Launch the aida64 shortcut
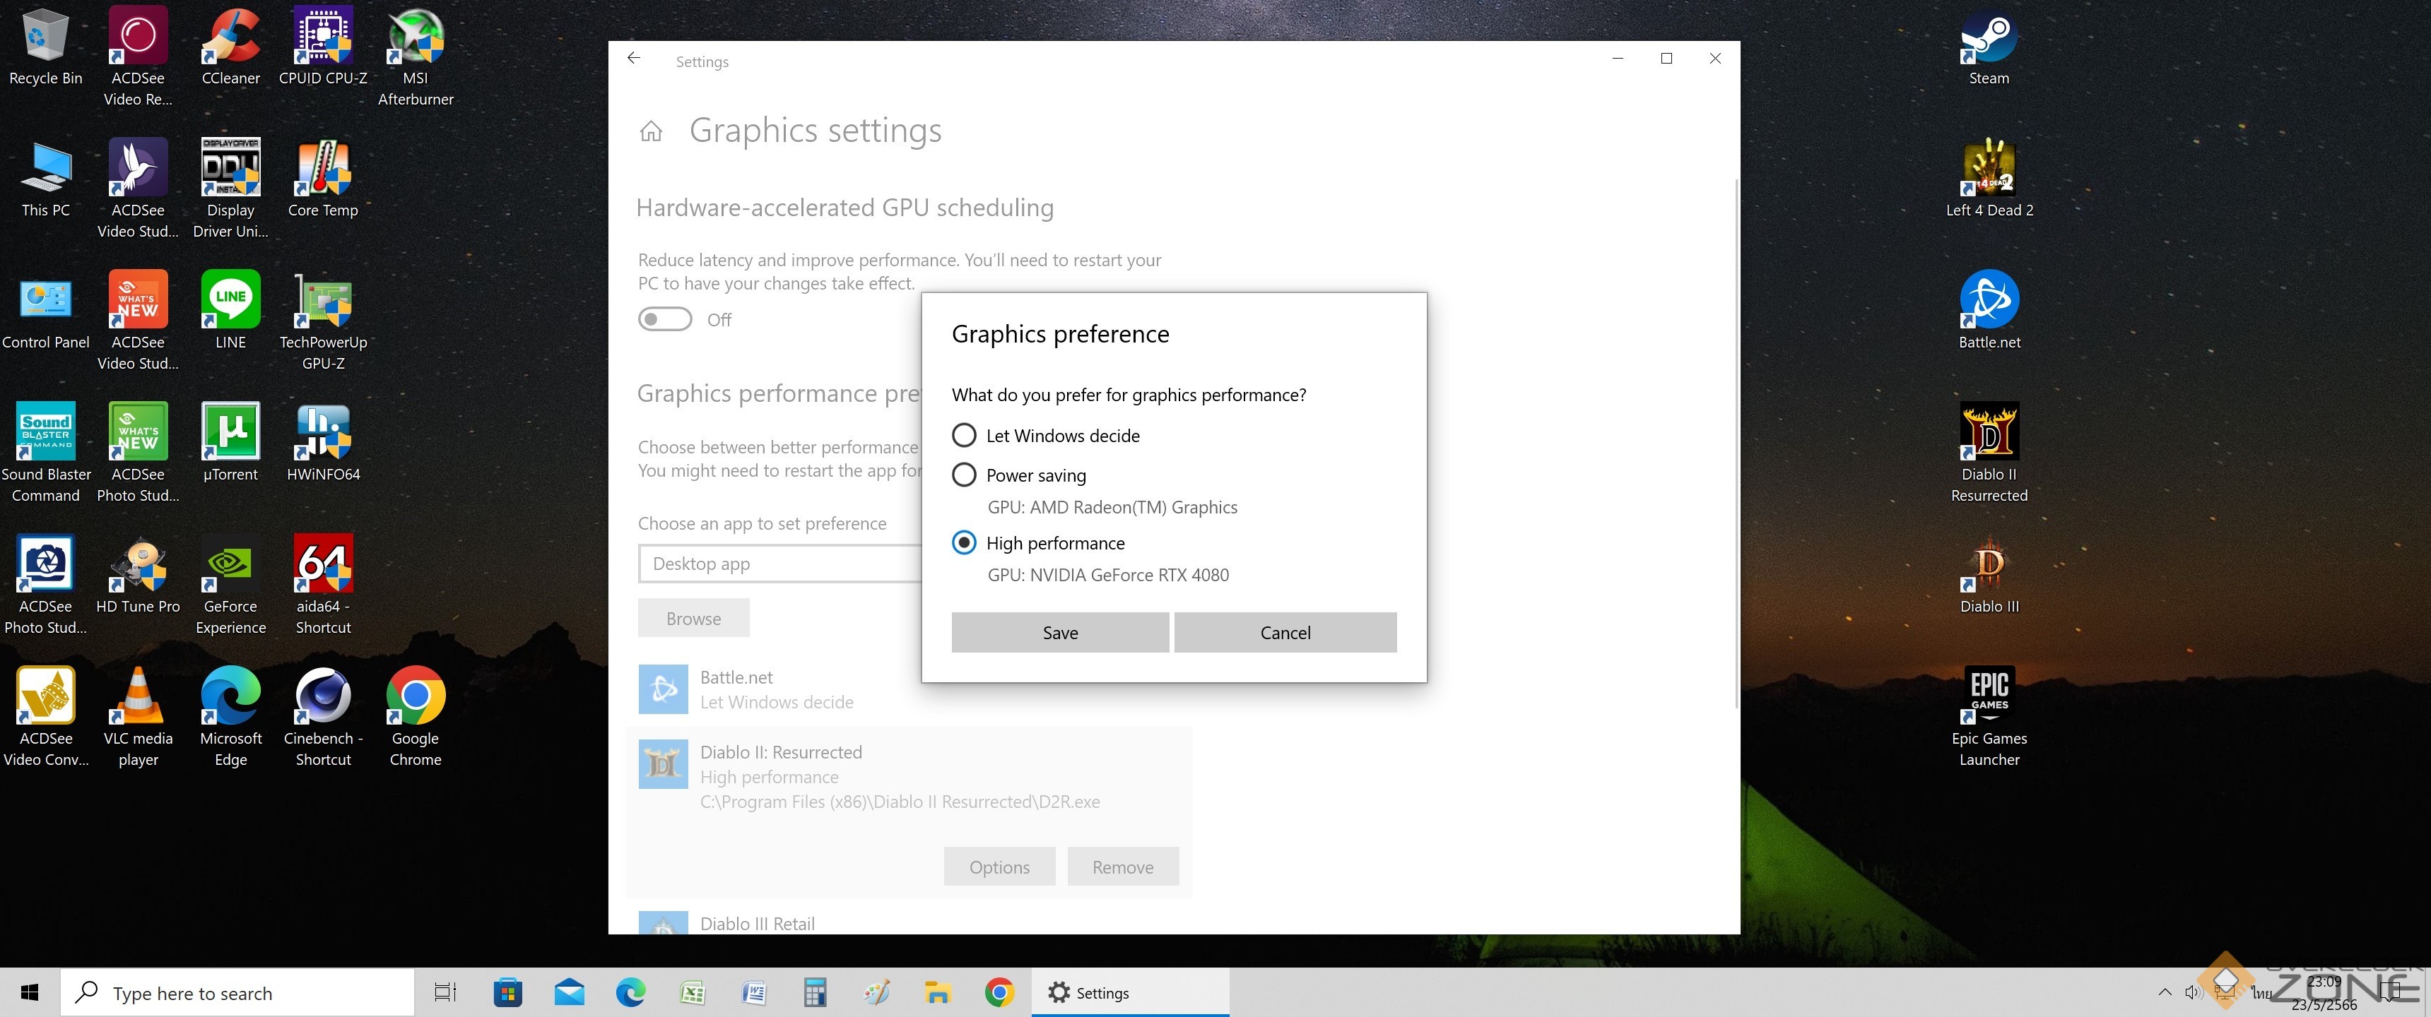Image resolution: width=2431 pixels, height=1017 pixels. tap(323, 585)
